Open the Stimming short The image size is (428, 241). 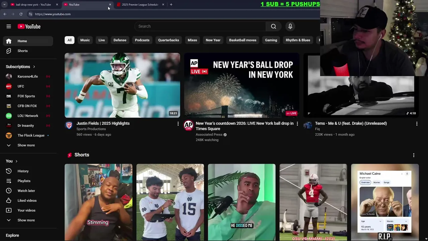(99, 202)
